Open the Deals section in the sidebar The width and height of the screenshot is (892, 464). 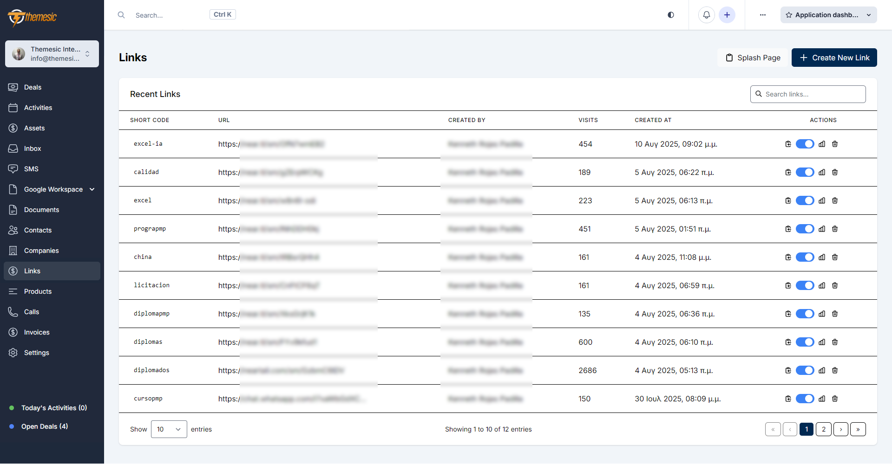[x=32, y=87]
